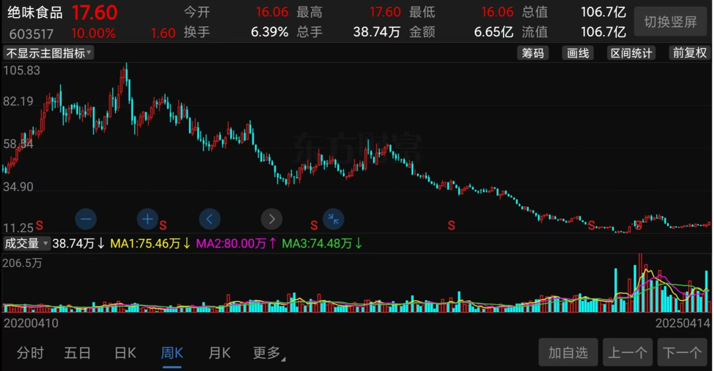Click 加自选 to add to watchlist

(568, 352)
